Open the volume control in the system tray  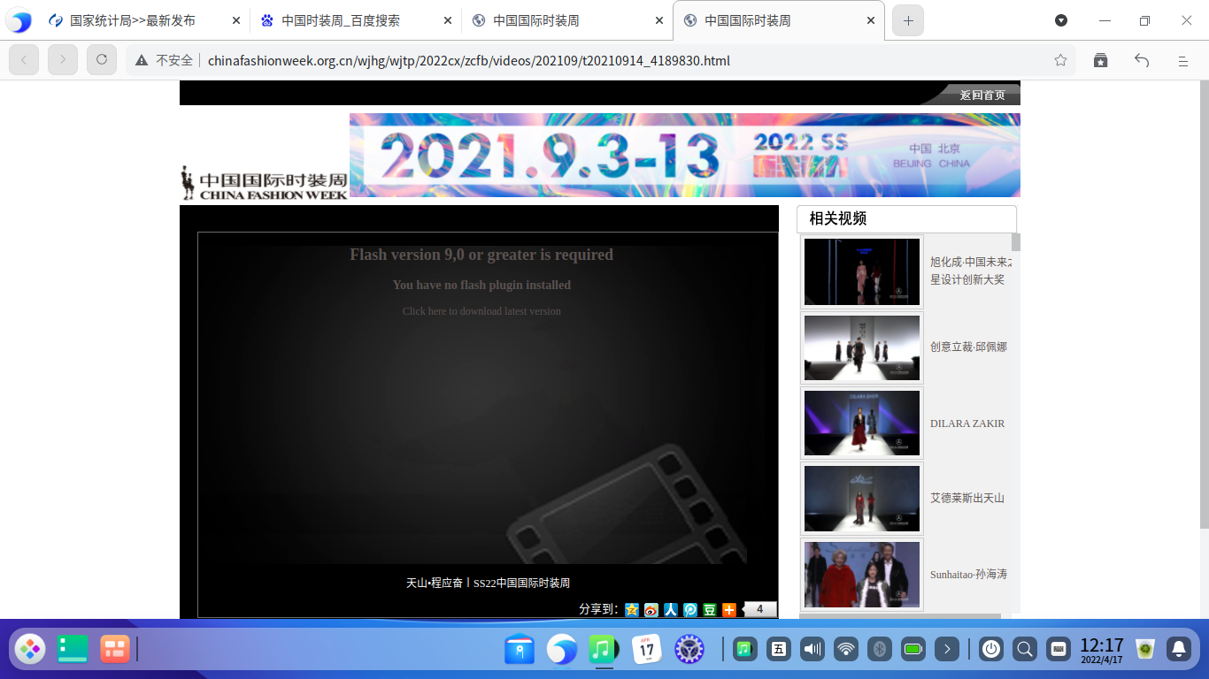pos(812,649)
